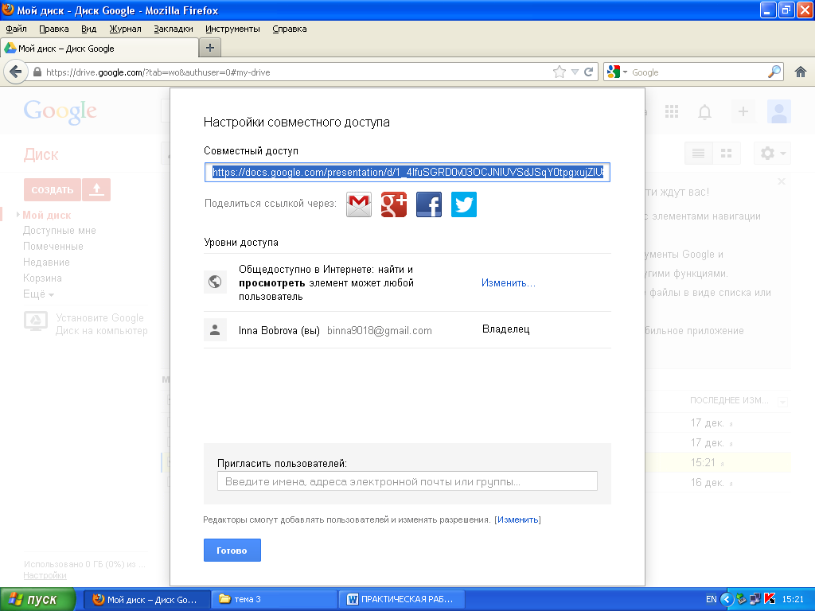Open the account avatar icon
Screen dimensions: 815x611
click(x=779, y=111)
